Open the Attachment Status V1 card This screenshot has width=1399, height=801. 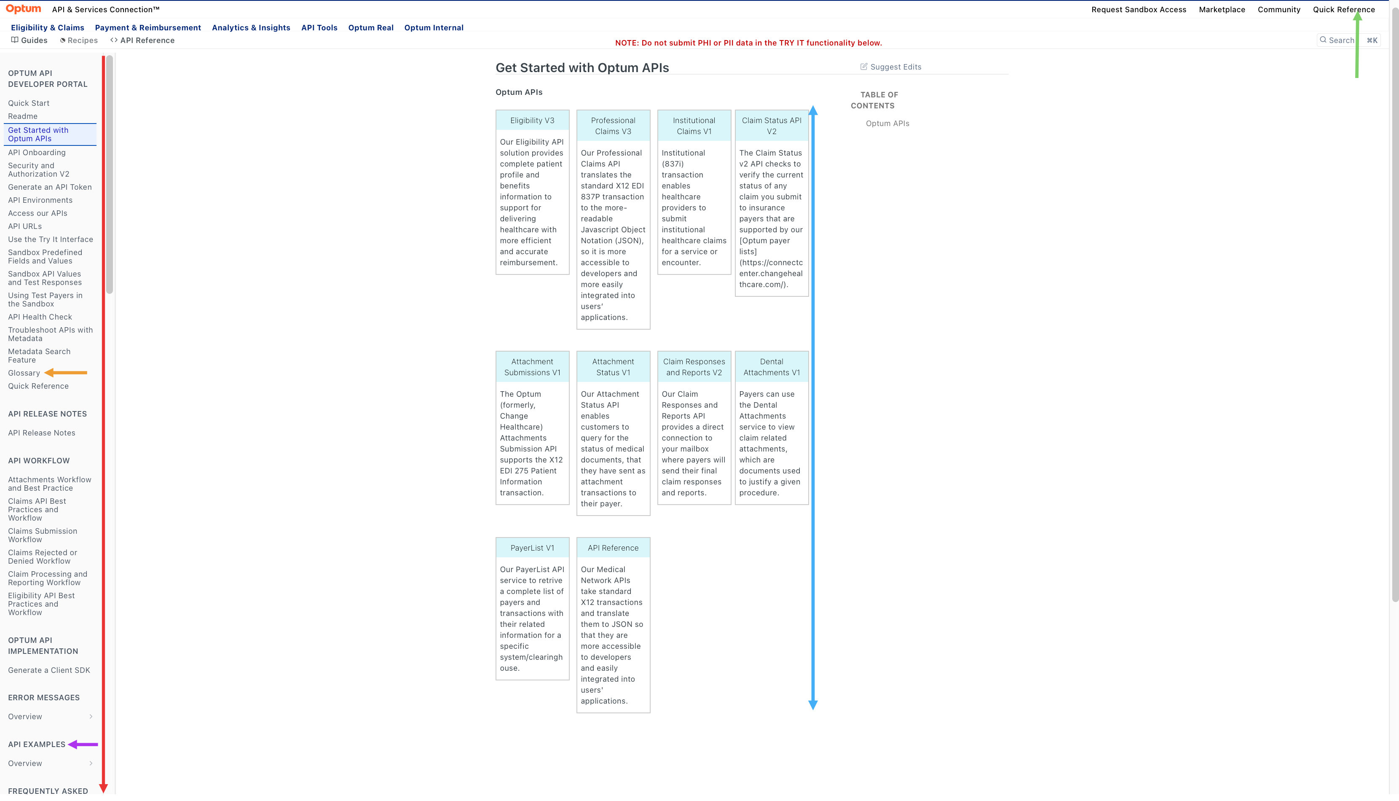(613, 433)
